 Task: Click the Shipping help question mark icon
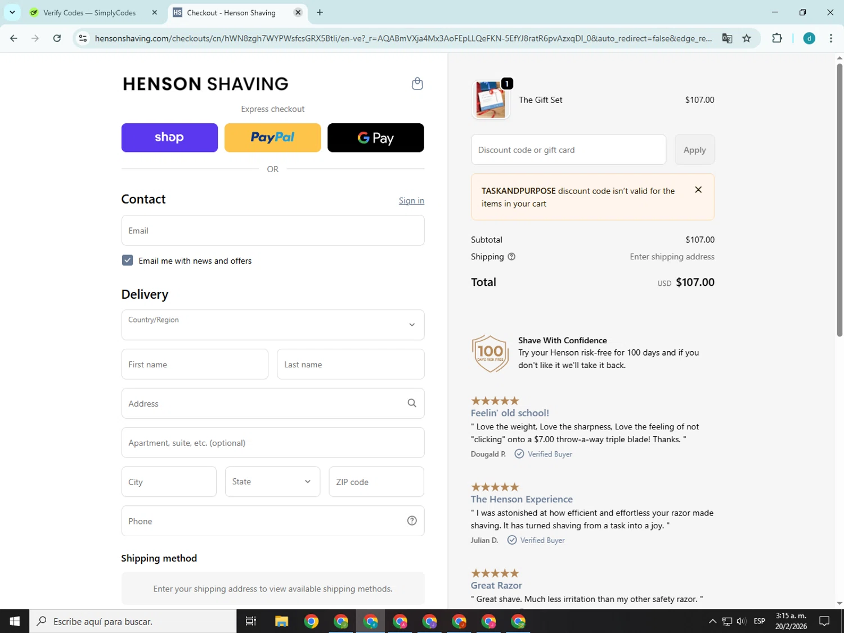coord(511,257)
